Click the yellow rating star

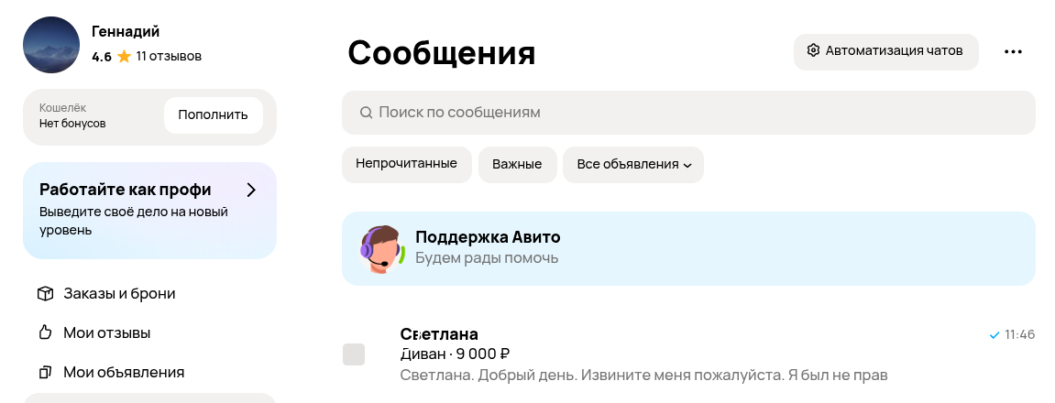124,57
